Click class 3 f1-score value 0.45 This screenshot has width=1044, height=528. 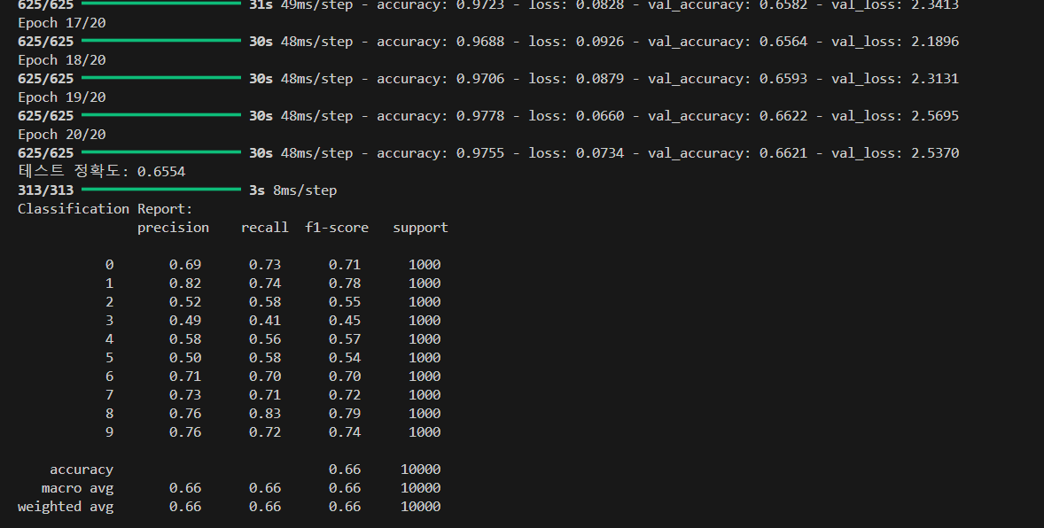coord(345,321)
